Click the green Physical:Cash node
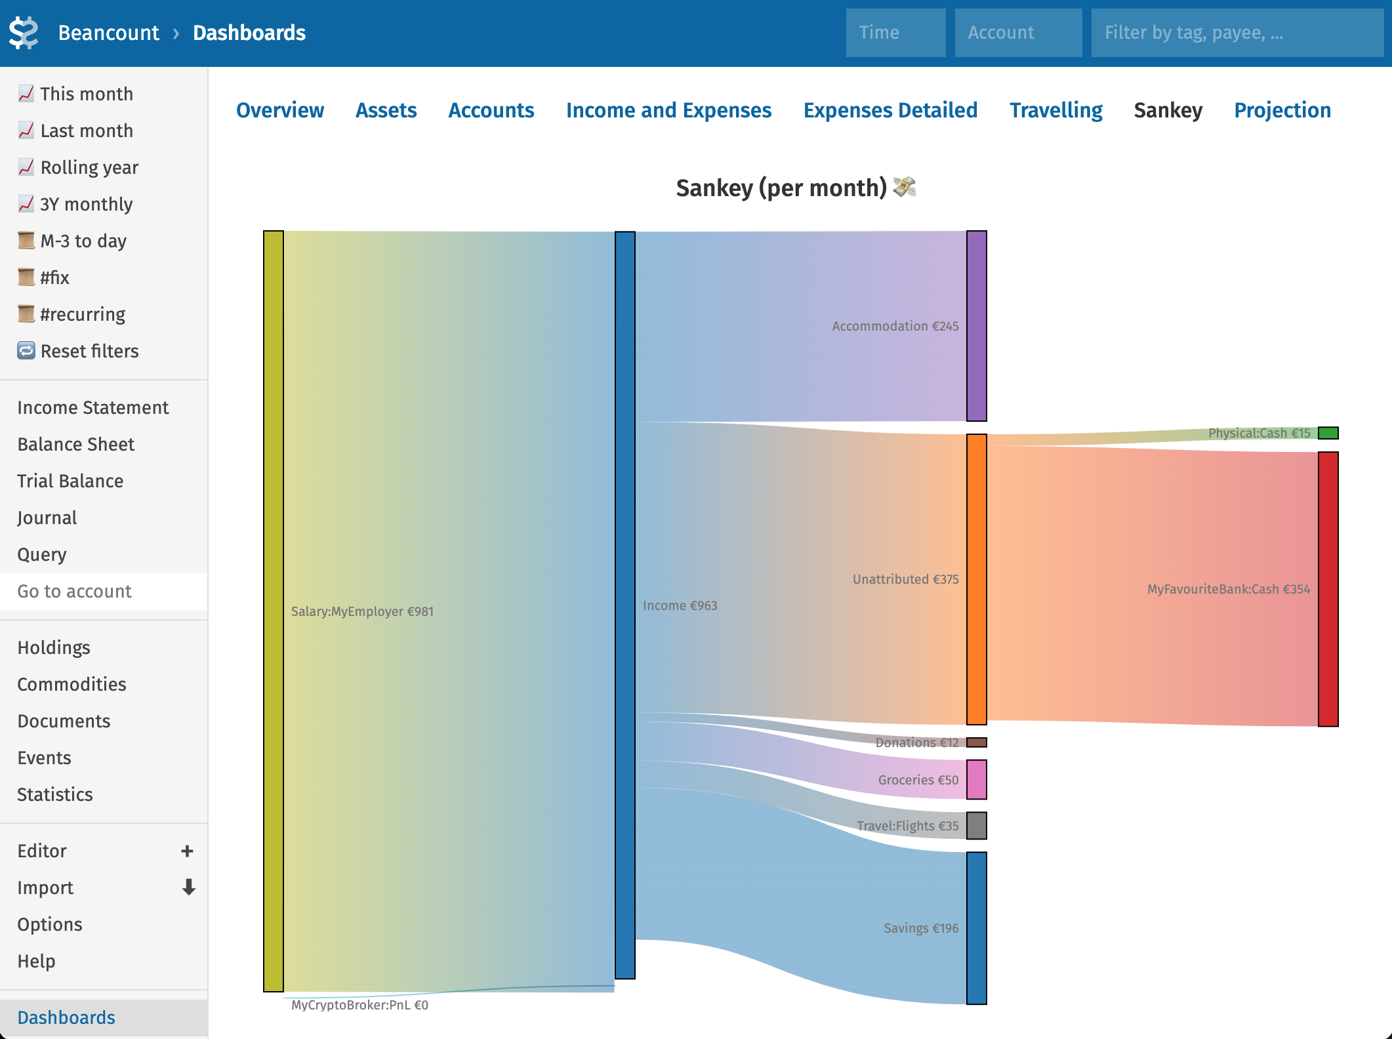The width and height of the screenshot is (1392, 1039). 1328,433
